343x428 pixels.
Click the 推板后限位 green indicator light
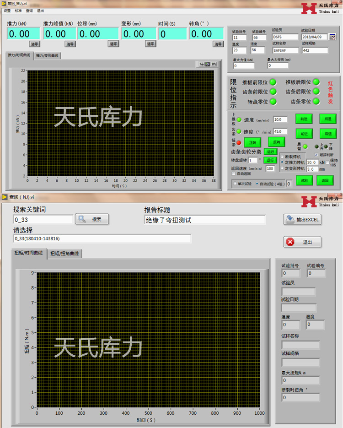click(316, 81)
